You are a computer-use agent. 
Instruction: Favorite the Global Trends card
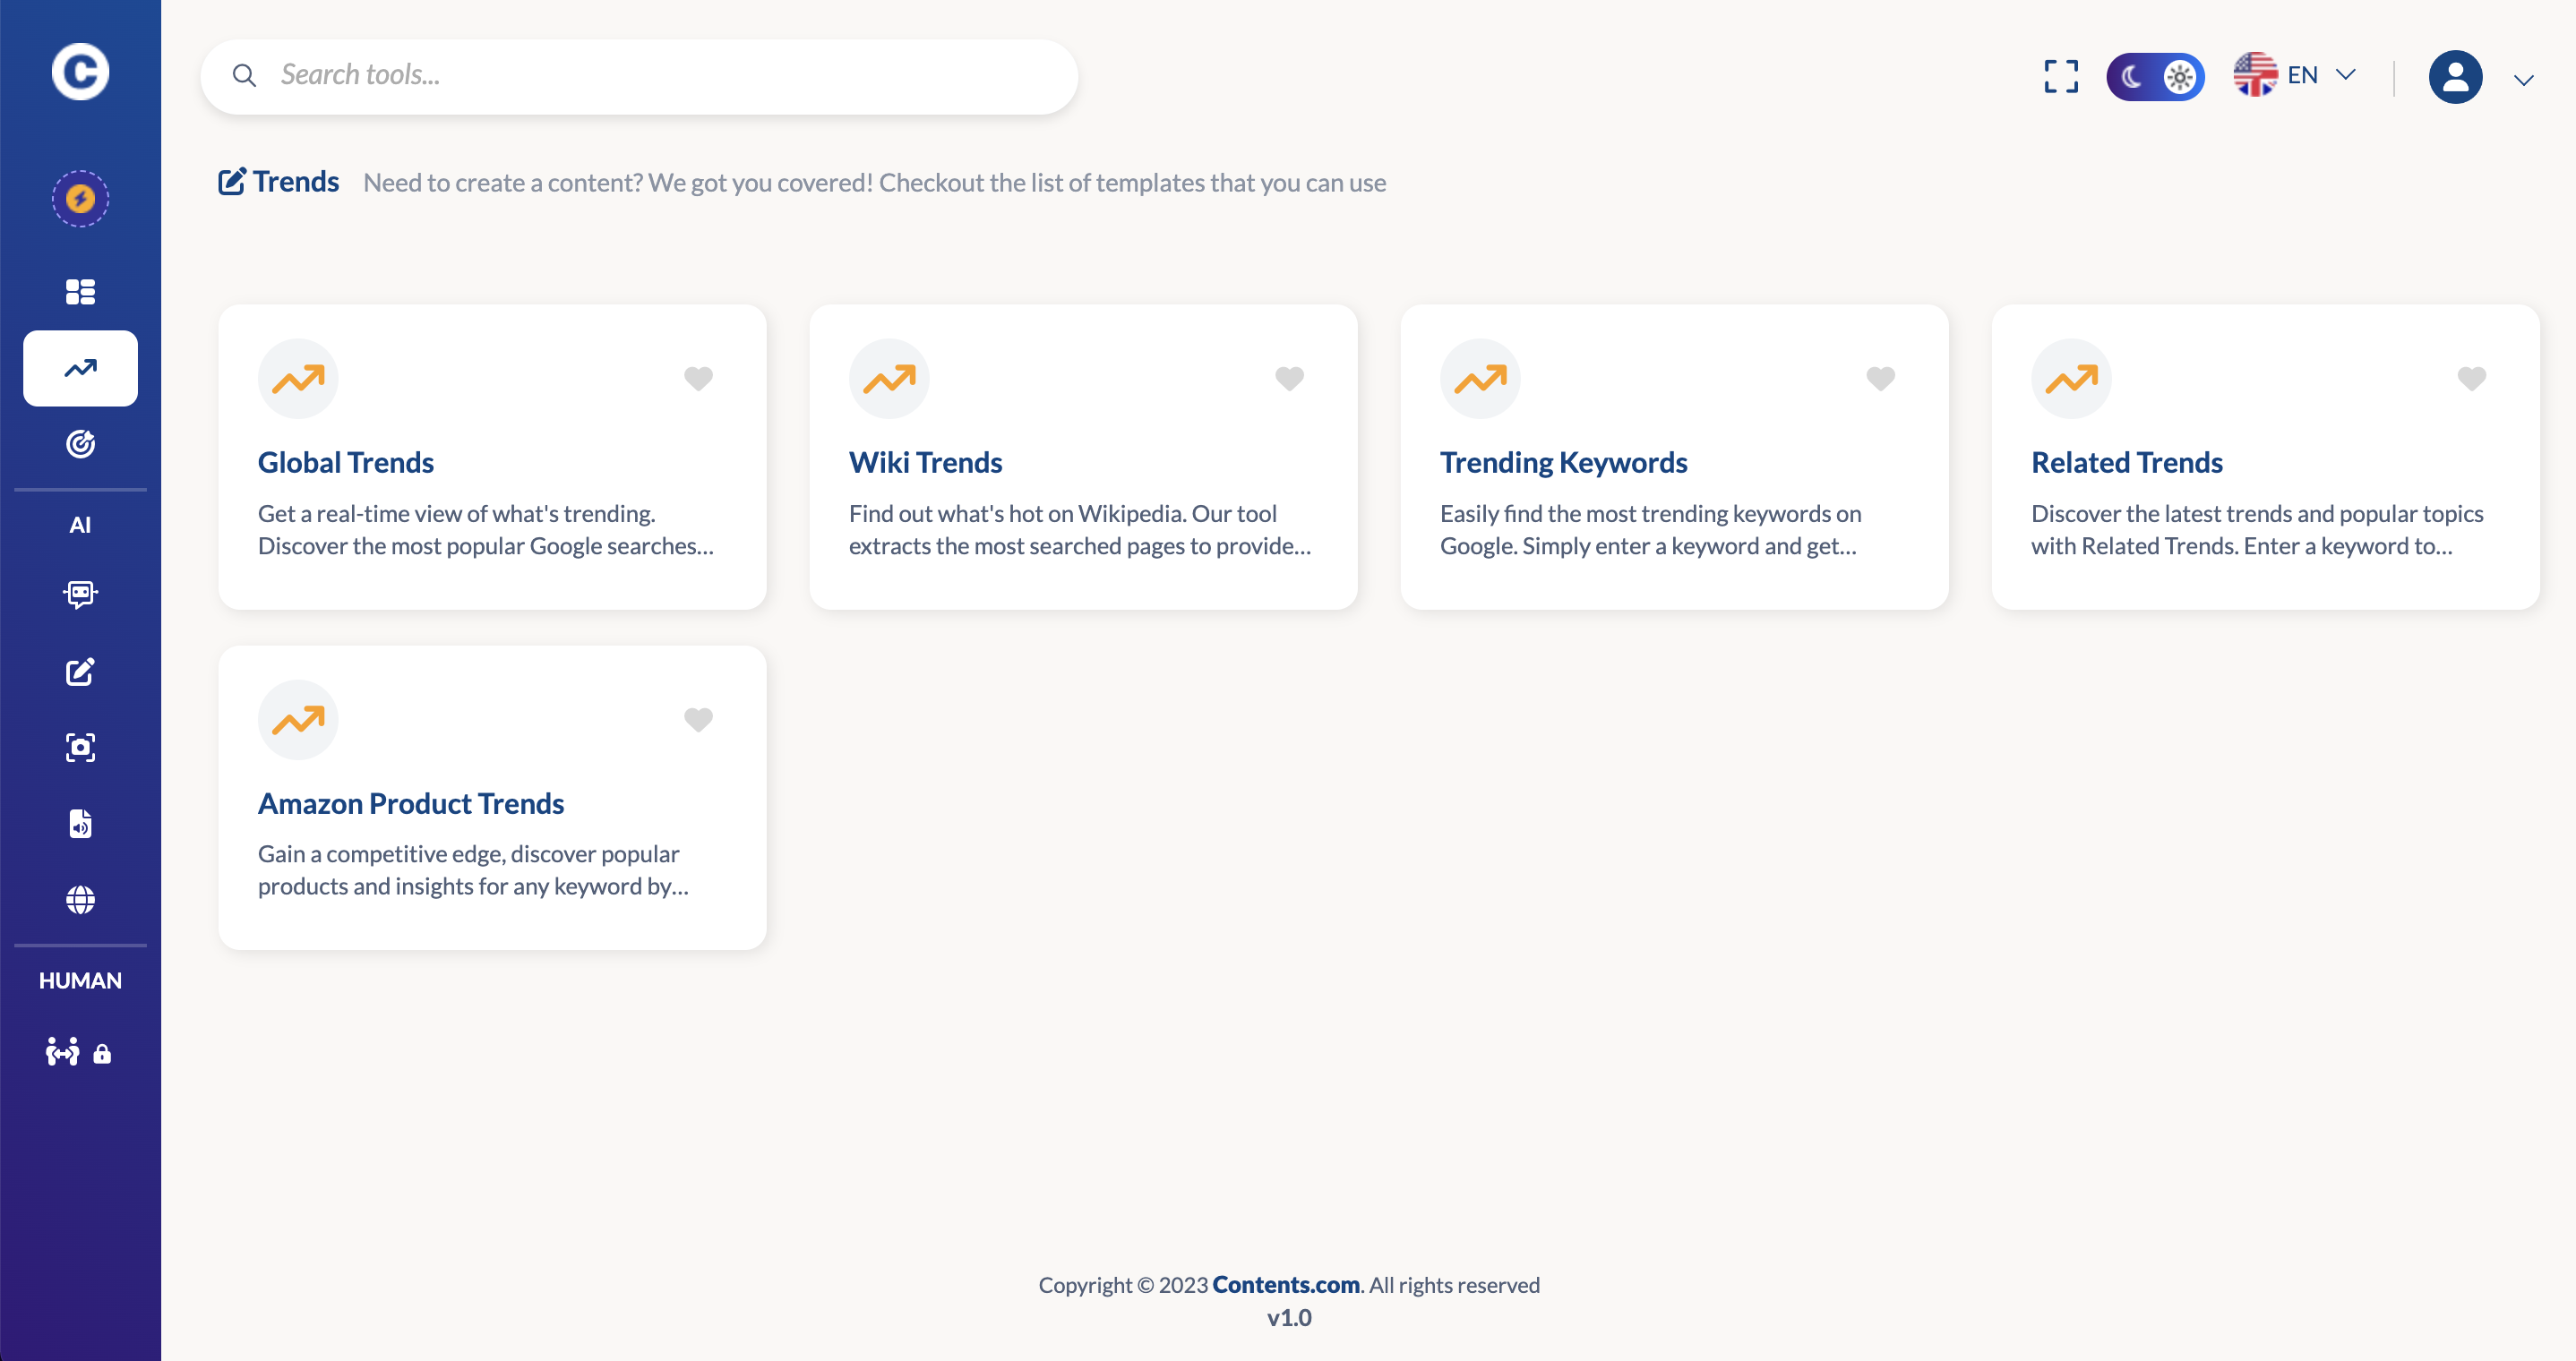(698, 378)
